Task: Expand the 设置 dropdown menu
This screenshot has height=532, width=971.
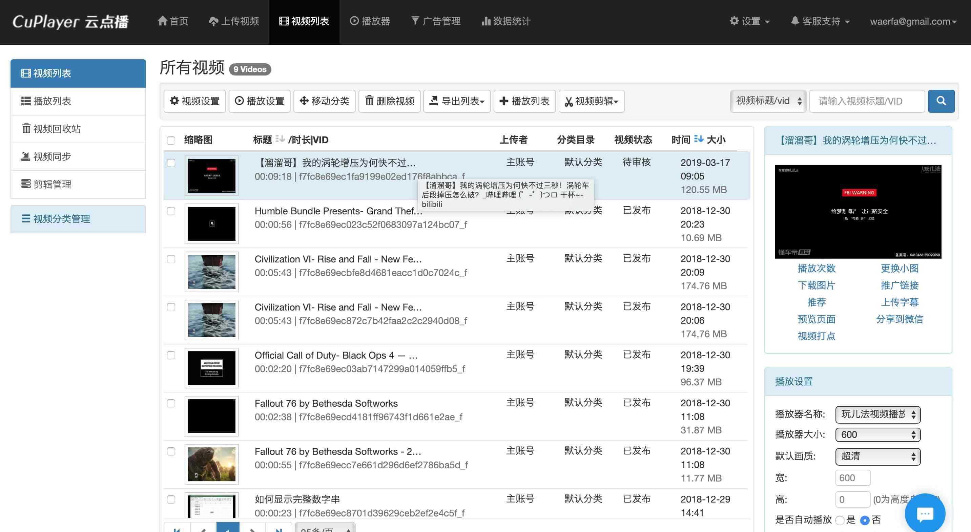Action: (x=749, y=21)
